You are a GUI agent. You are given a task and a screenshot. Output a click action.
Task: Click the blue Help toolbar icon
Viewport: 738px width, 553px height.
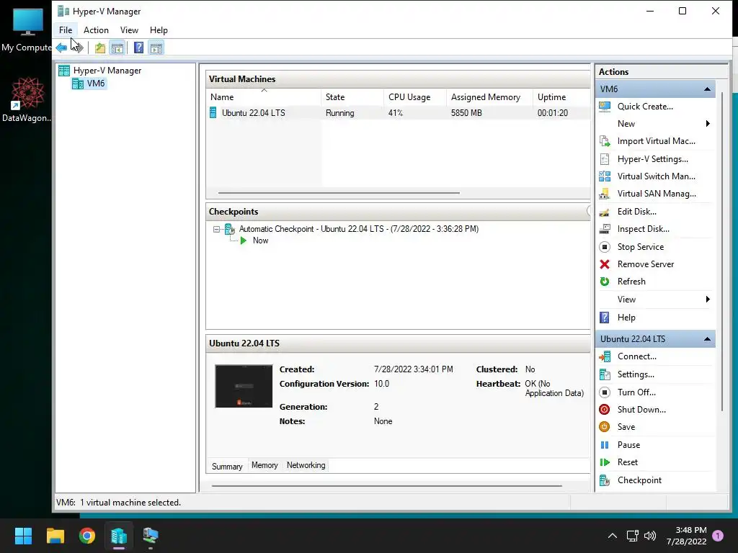[x=139, y=48]
